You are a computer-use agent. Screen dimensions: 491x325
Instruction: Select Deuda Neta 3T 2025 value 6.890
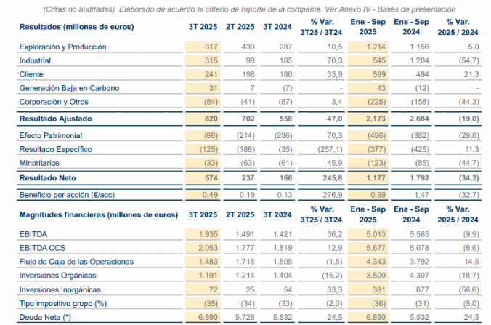pos(208,317)
